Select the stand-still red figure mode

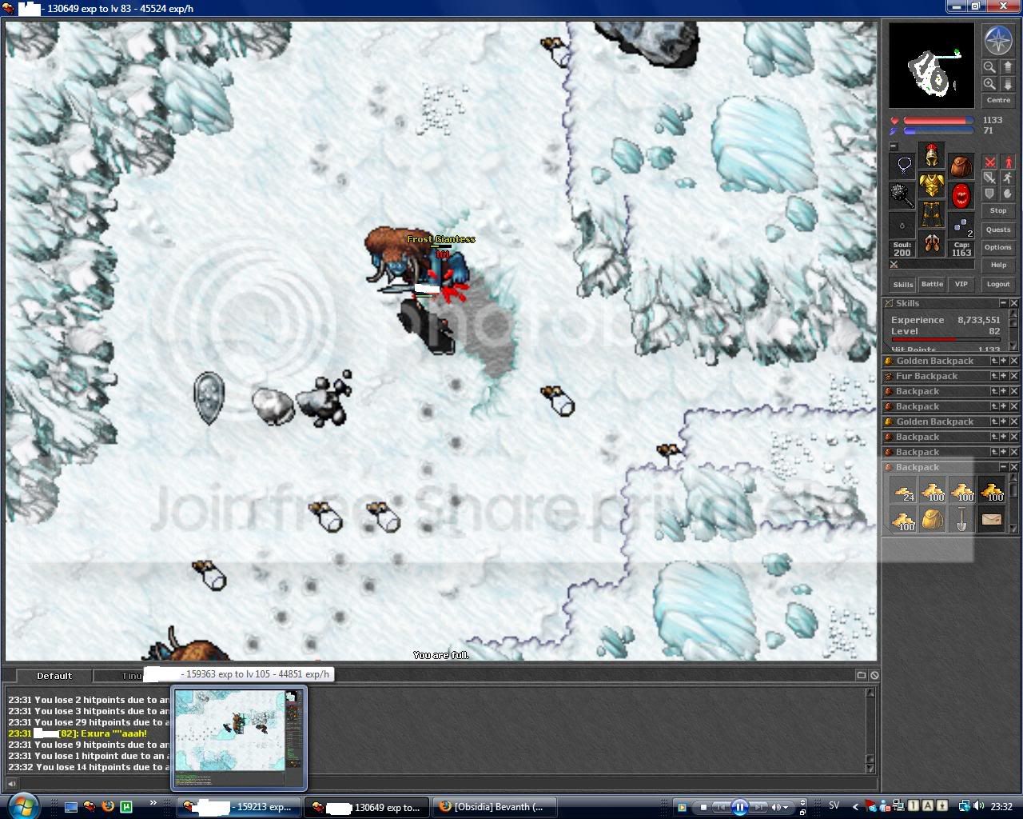(x=1007, y=163)
